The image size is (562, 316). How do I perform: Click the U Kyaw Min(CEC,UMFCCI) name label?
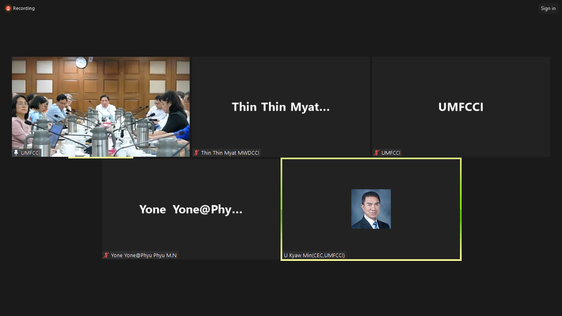(314, 256)
